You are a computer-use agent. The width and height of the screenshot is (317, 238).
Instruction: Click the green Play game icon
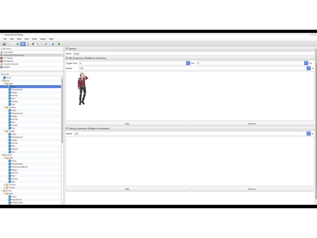tap(59, 44)
